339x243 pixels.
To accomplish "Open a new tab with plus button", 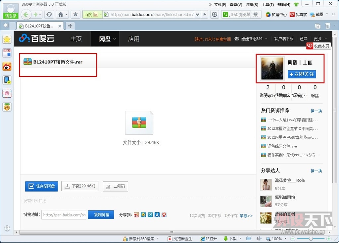I will [70, 26].
